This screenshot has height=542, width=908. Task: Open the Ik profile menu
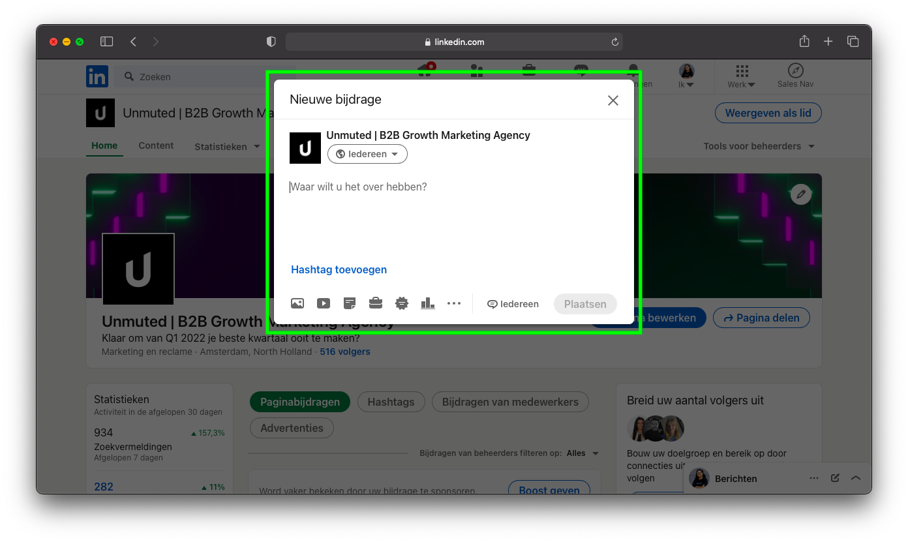[686, 76]
